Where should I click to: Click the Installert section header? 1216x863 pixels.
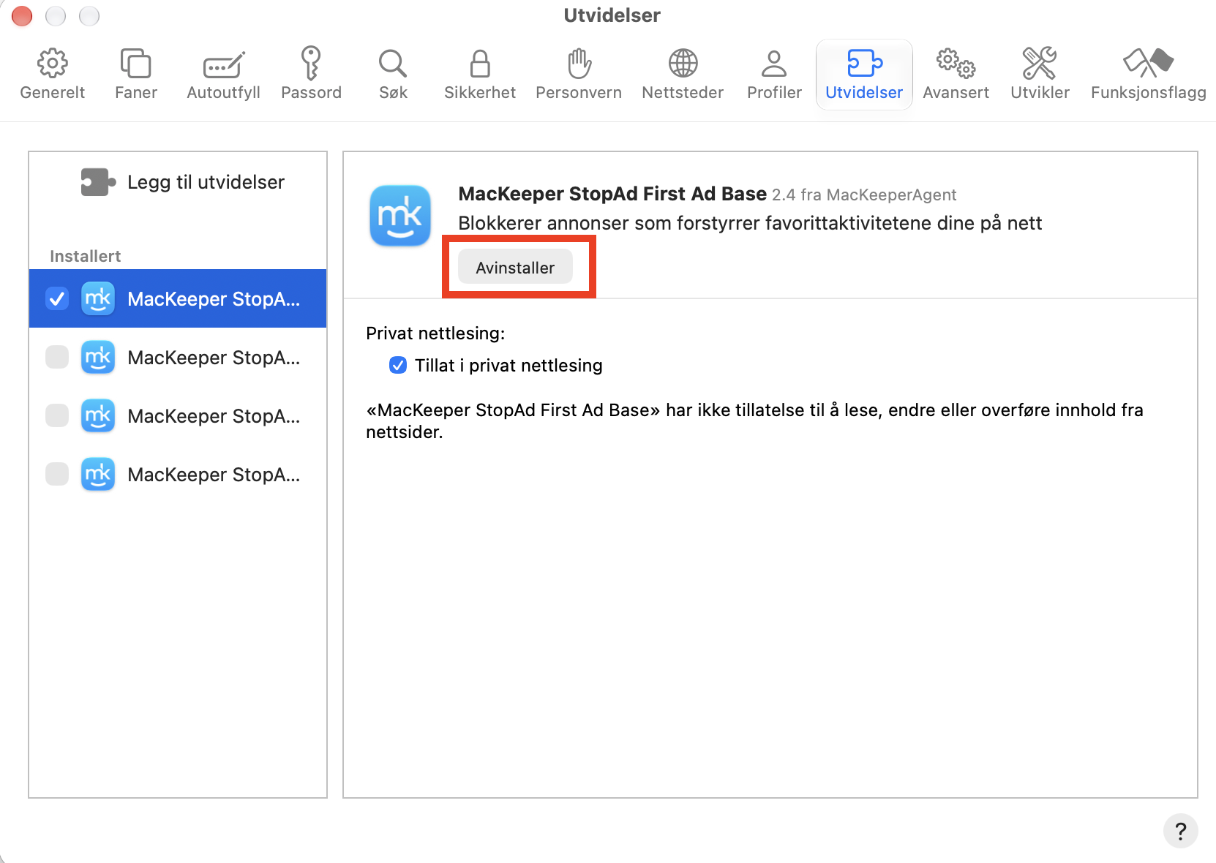tap(85, 256)
